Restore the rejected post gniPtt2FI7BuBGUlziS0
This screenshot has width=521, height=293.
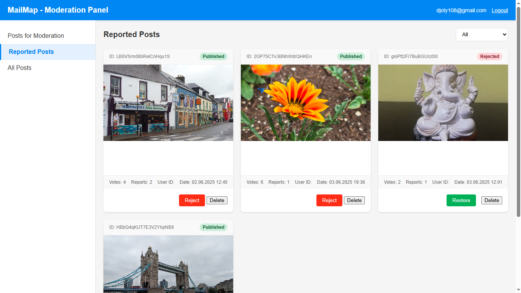coord(461,200)
